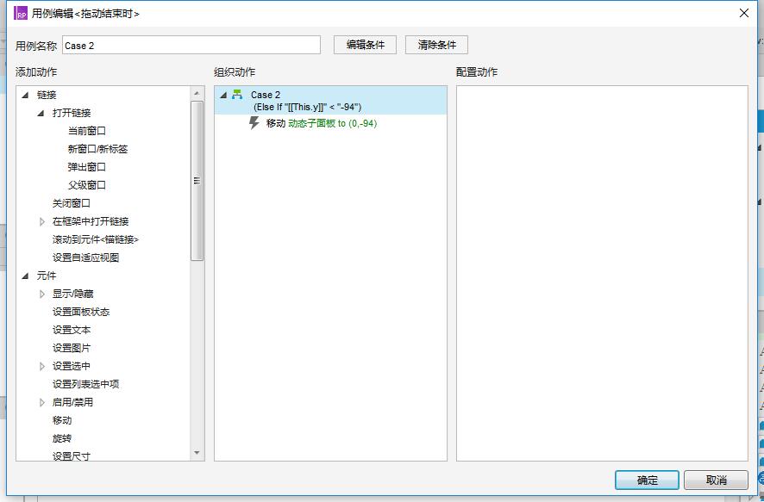Select the 设置文本 action
Viewport: 764px width, 502px height.
[x=72, y=330]
